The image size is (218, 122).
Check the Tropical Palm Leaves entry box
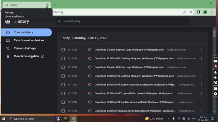pyautogui.click(x=63, y=94)
